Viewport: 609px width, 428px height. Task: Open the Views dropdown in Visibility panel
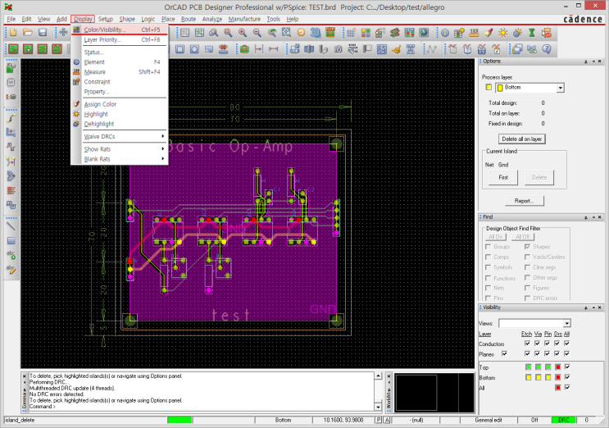click(x=566, y=324)
